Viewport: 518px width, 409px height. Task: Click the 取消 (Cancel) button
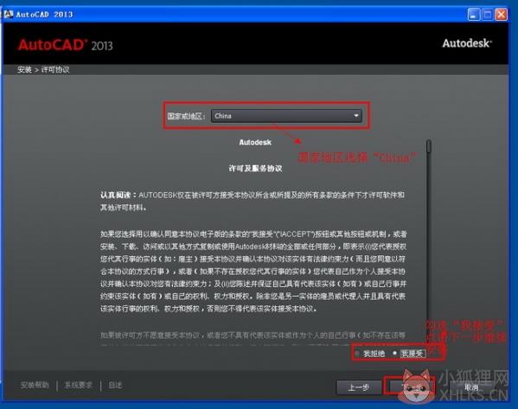pos(471,387)
